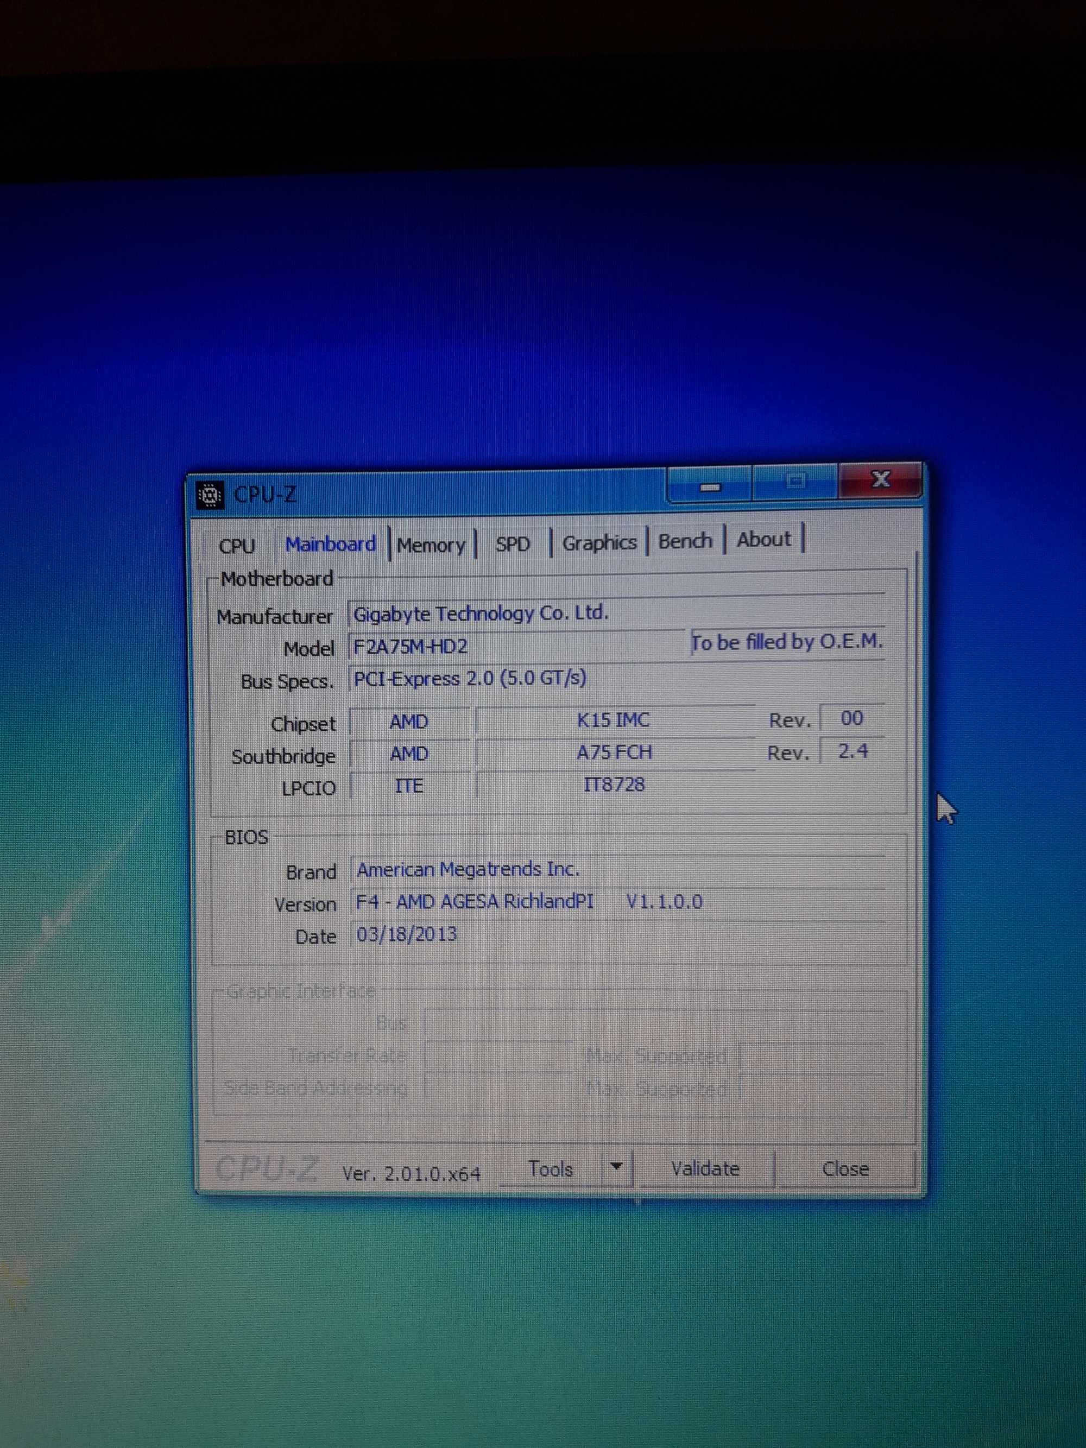Expand the Tools dropdown arrow
This screenshot has height=1448, width=1086.
(x=616, y=1168)
